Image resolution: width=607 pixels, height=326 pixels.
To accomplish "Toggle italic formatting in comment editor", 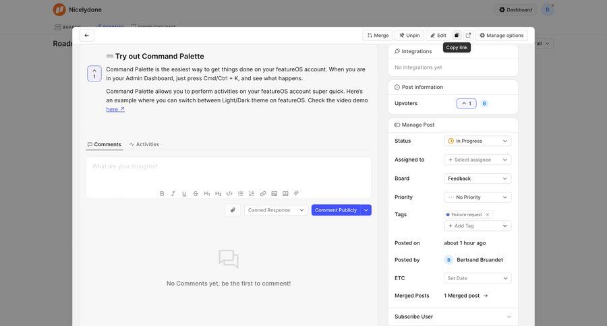I will pyautogui.click(x=173, y=193).
